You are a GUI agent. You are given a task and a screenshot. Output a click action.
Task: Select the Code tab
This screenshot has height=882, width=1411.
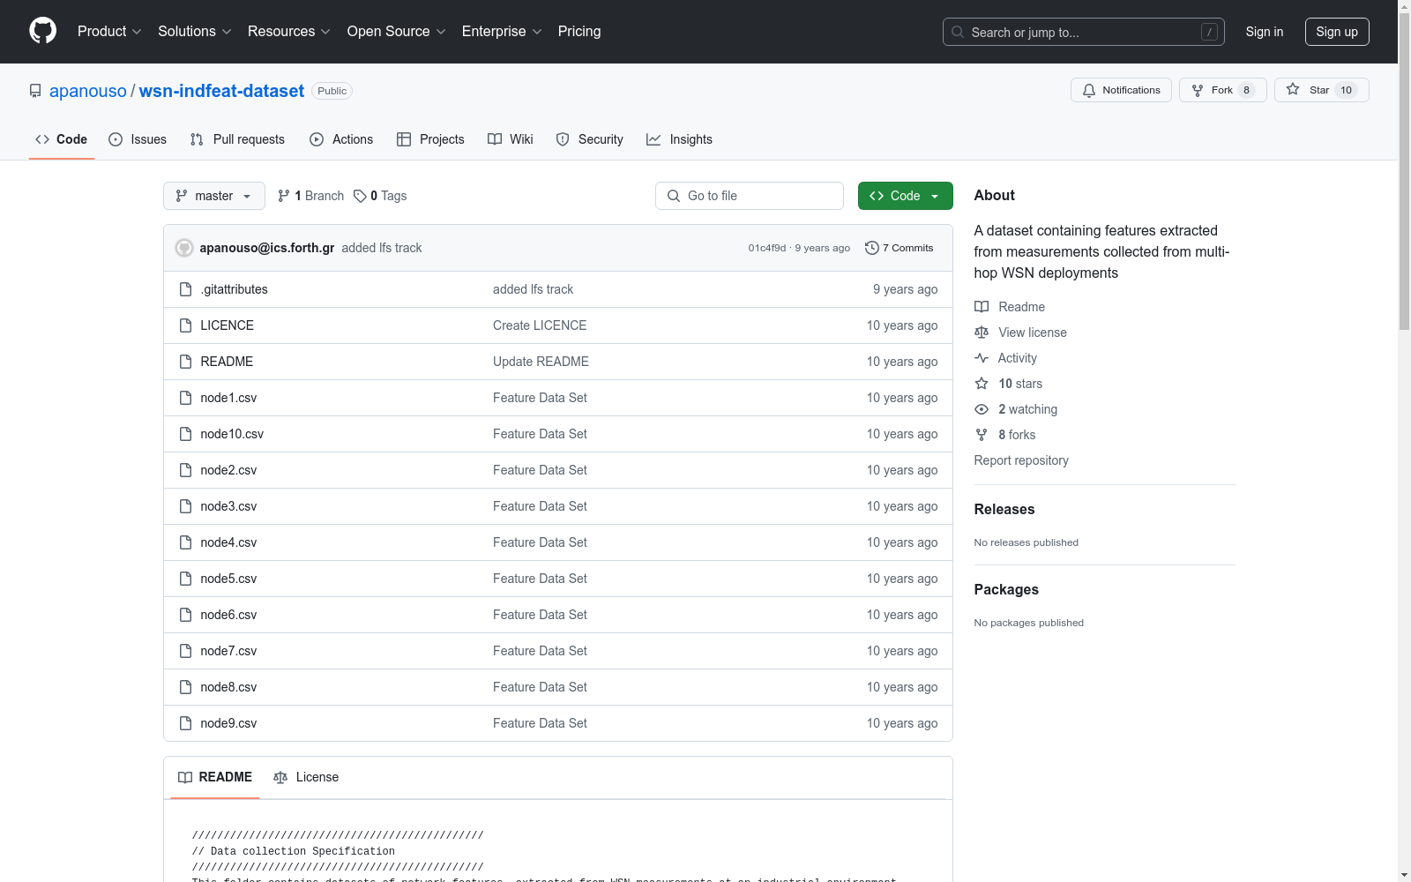click(62, 139)
